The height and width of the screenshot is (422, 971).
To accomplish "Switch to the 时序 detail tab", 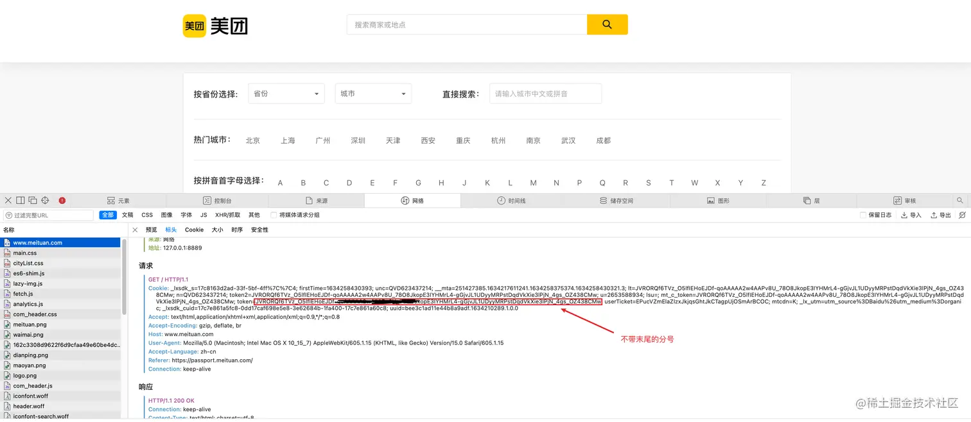I will 237,230.
